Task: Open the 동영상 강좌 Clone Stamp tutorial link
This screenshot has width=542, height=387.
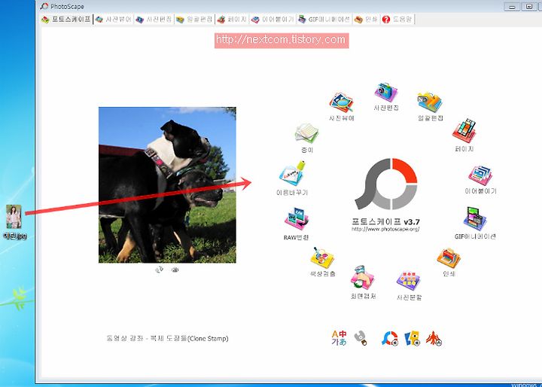Action: pos(167,338)
